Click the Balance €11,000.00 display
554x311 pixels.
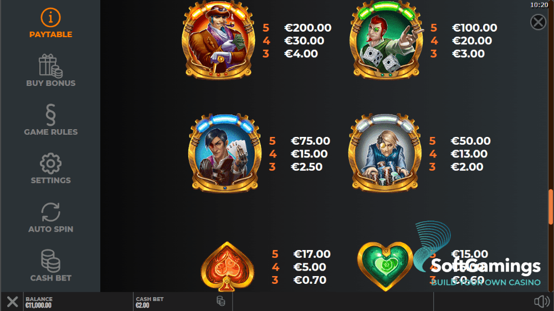(x=78, y=302)
